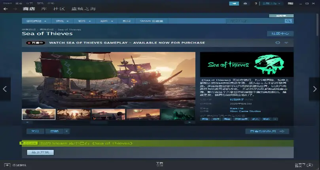
Task: Open the ignore options dropdown arrow
Action: 66,131
